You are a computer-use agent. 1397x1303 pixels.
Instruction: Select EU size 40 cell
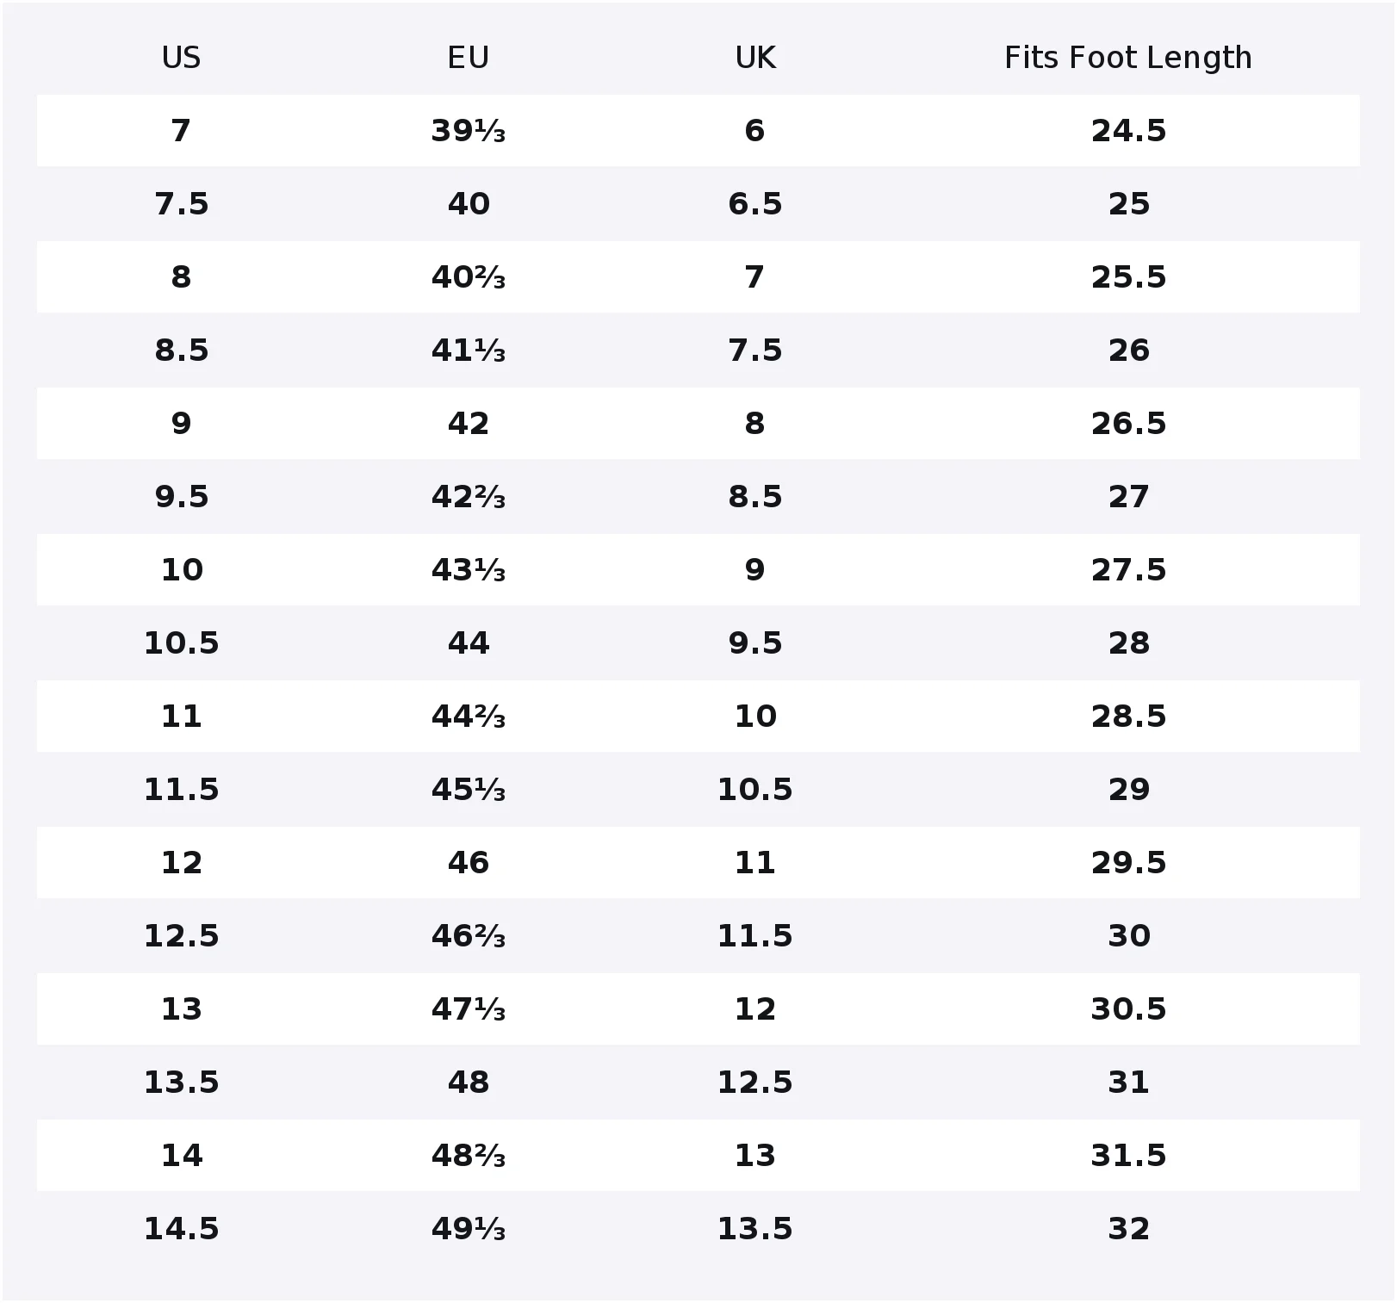(468, 204)
